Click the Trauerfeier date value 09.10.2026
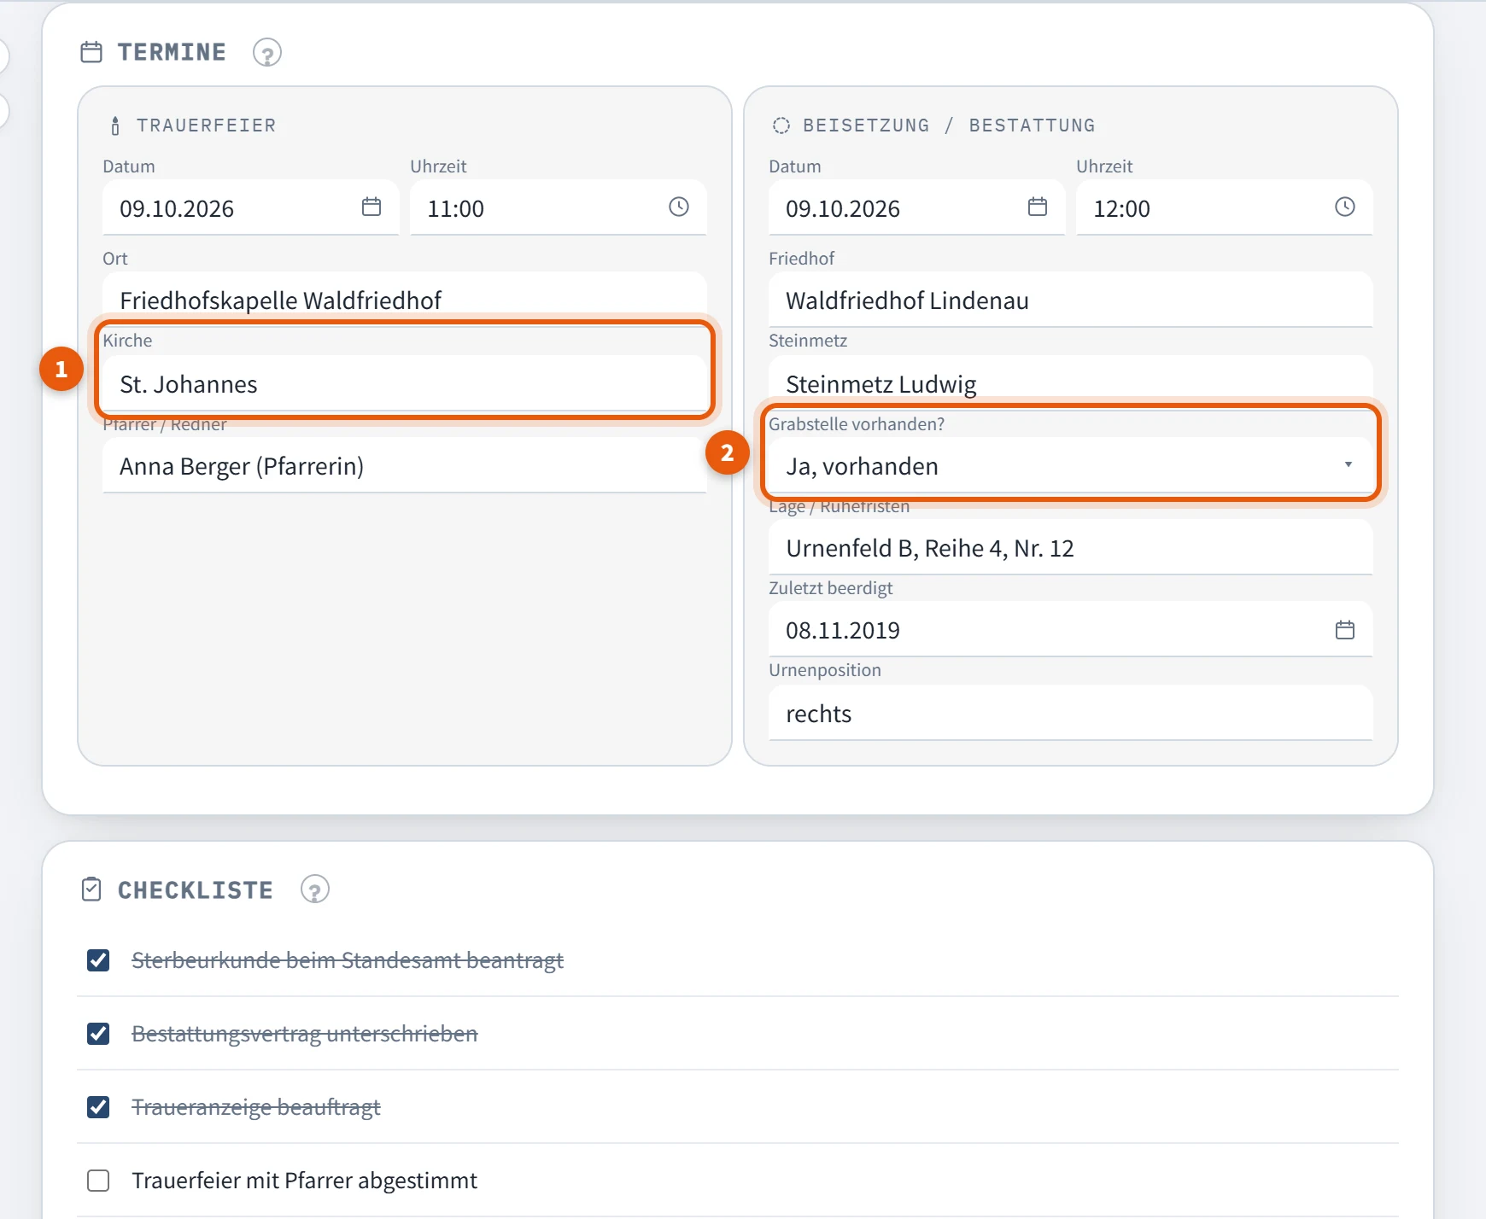 click(177, 208)
